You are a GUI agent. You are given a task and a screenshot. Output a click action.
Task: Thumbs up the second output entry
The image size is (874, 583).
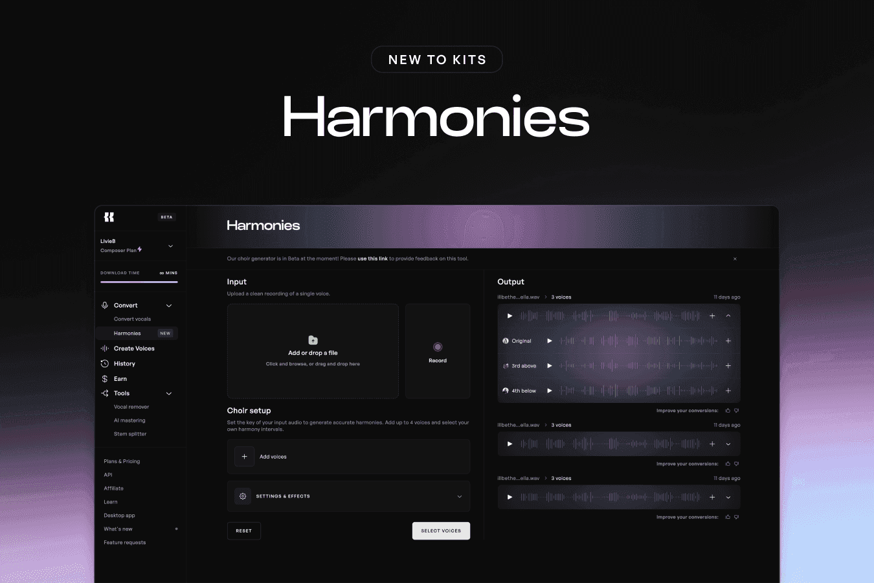click(728, 464)
